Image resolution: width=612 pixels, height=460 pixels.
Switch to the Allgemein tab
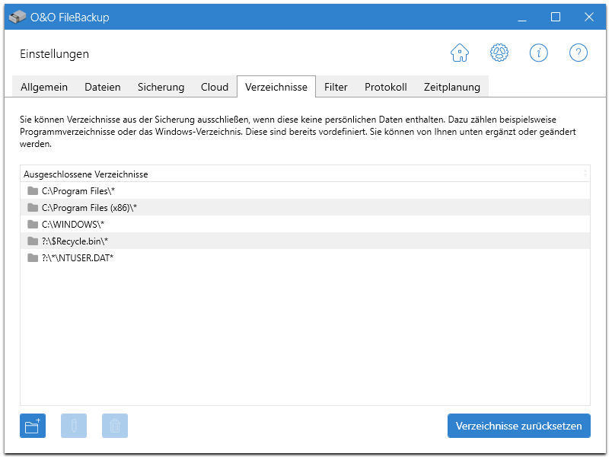tap(44, 87)
